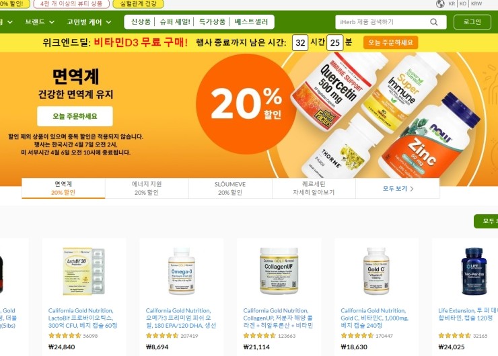
Task: Click the globe language settings icon
Action: (x=440, y=4)
